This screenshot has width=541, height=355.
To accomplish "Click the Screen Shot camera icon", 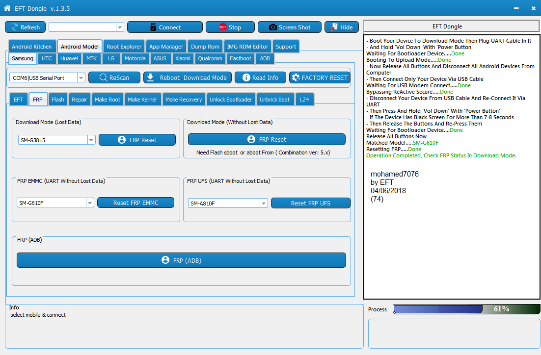I will 272,27.
